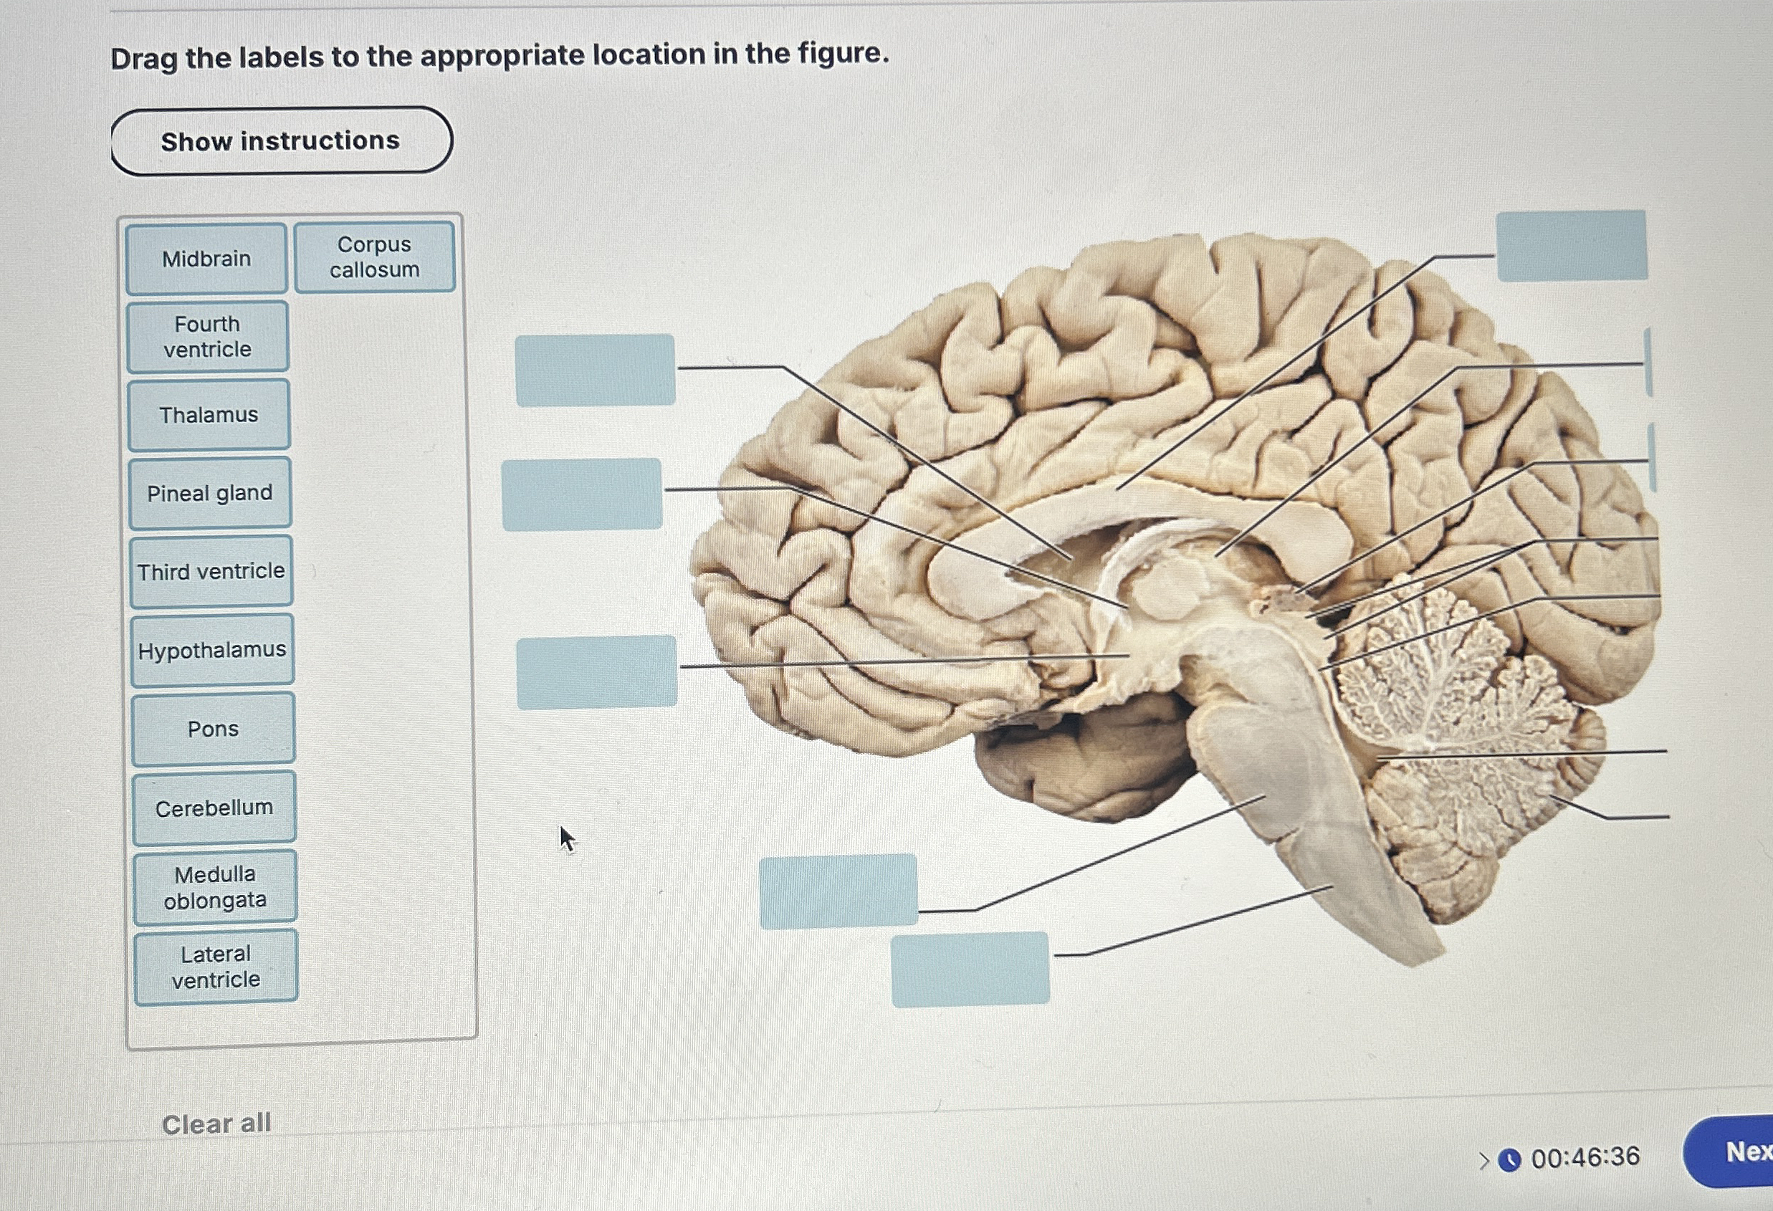This screenshot has height=1211, width=1773.
Task: Click the Clear all link
Action: tap(216, 1124)
